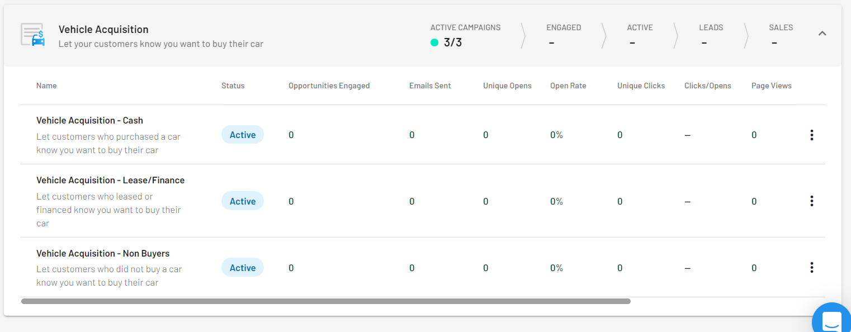Click Active status badge for Lease/Finance campaign
This screenshot has height=332, width=851.
click(243, 201)
